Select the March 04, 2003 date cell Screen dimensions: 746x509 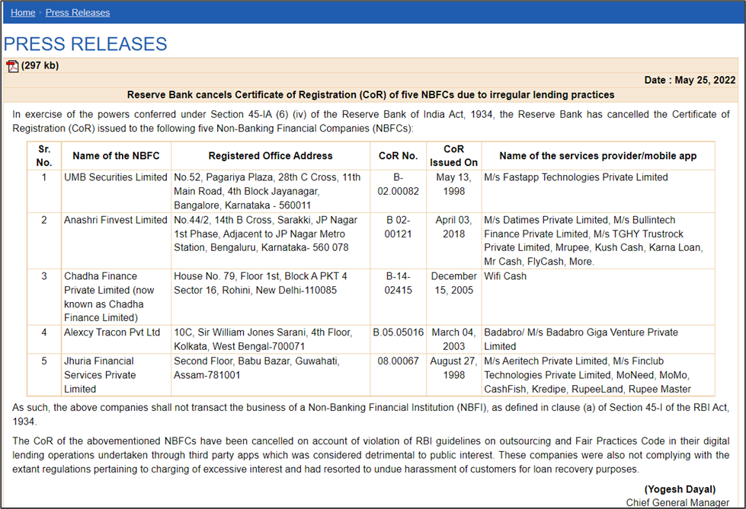tap(454, 339)
